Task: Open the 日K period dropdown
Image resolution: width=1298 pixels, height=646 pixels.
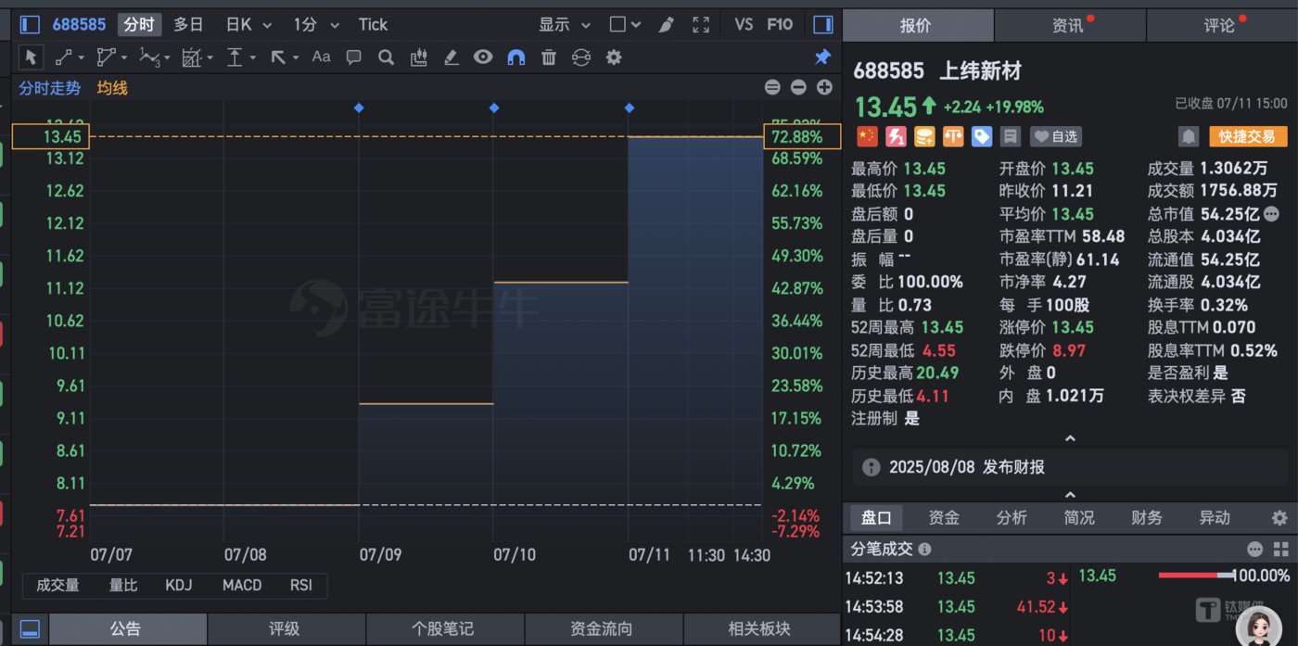Action: (x=248, y=25)
